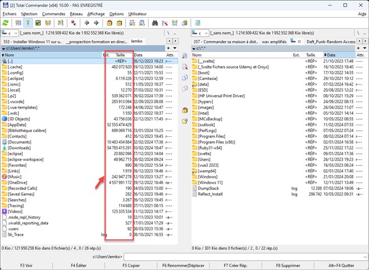
Task: Click the binoculars Search files icon
Action: coord(160,23)
